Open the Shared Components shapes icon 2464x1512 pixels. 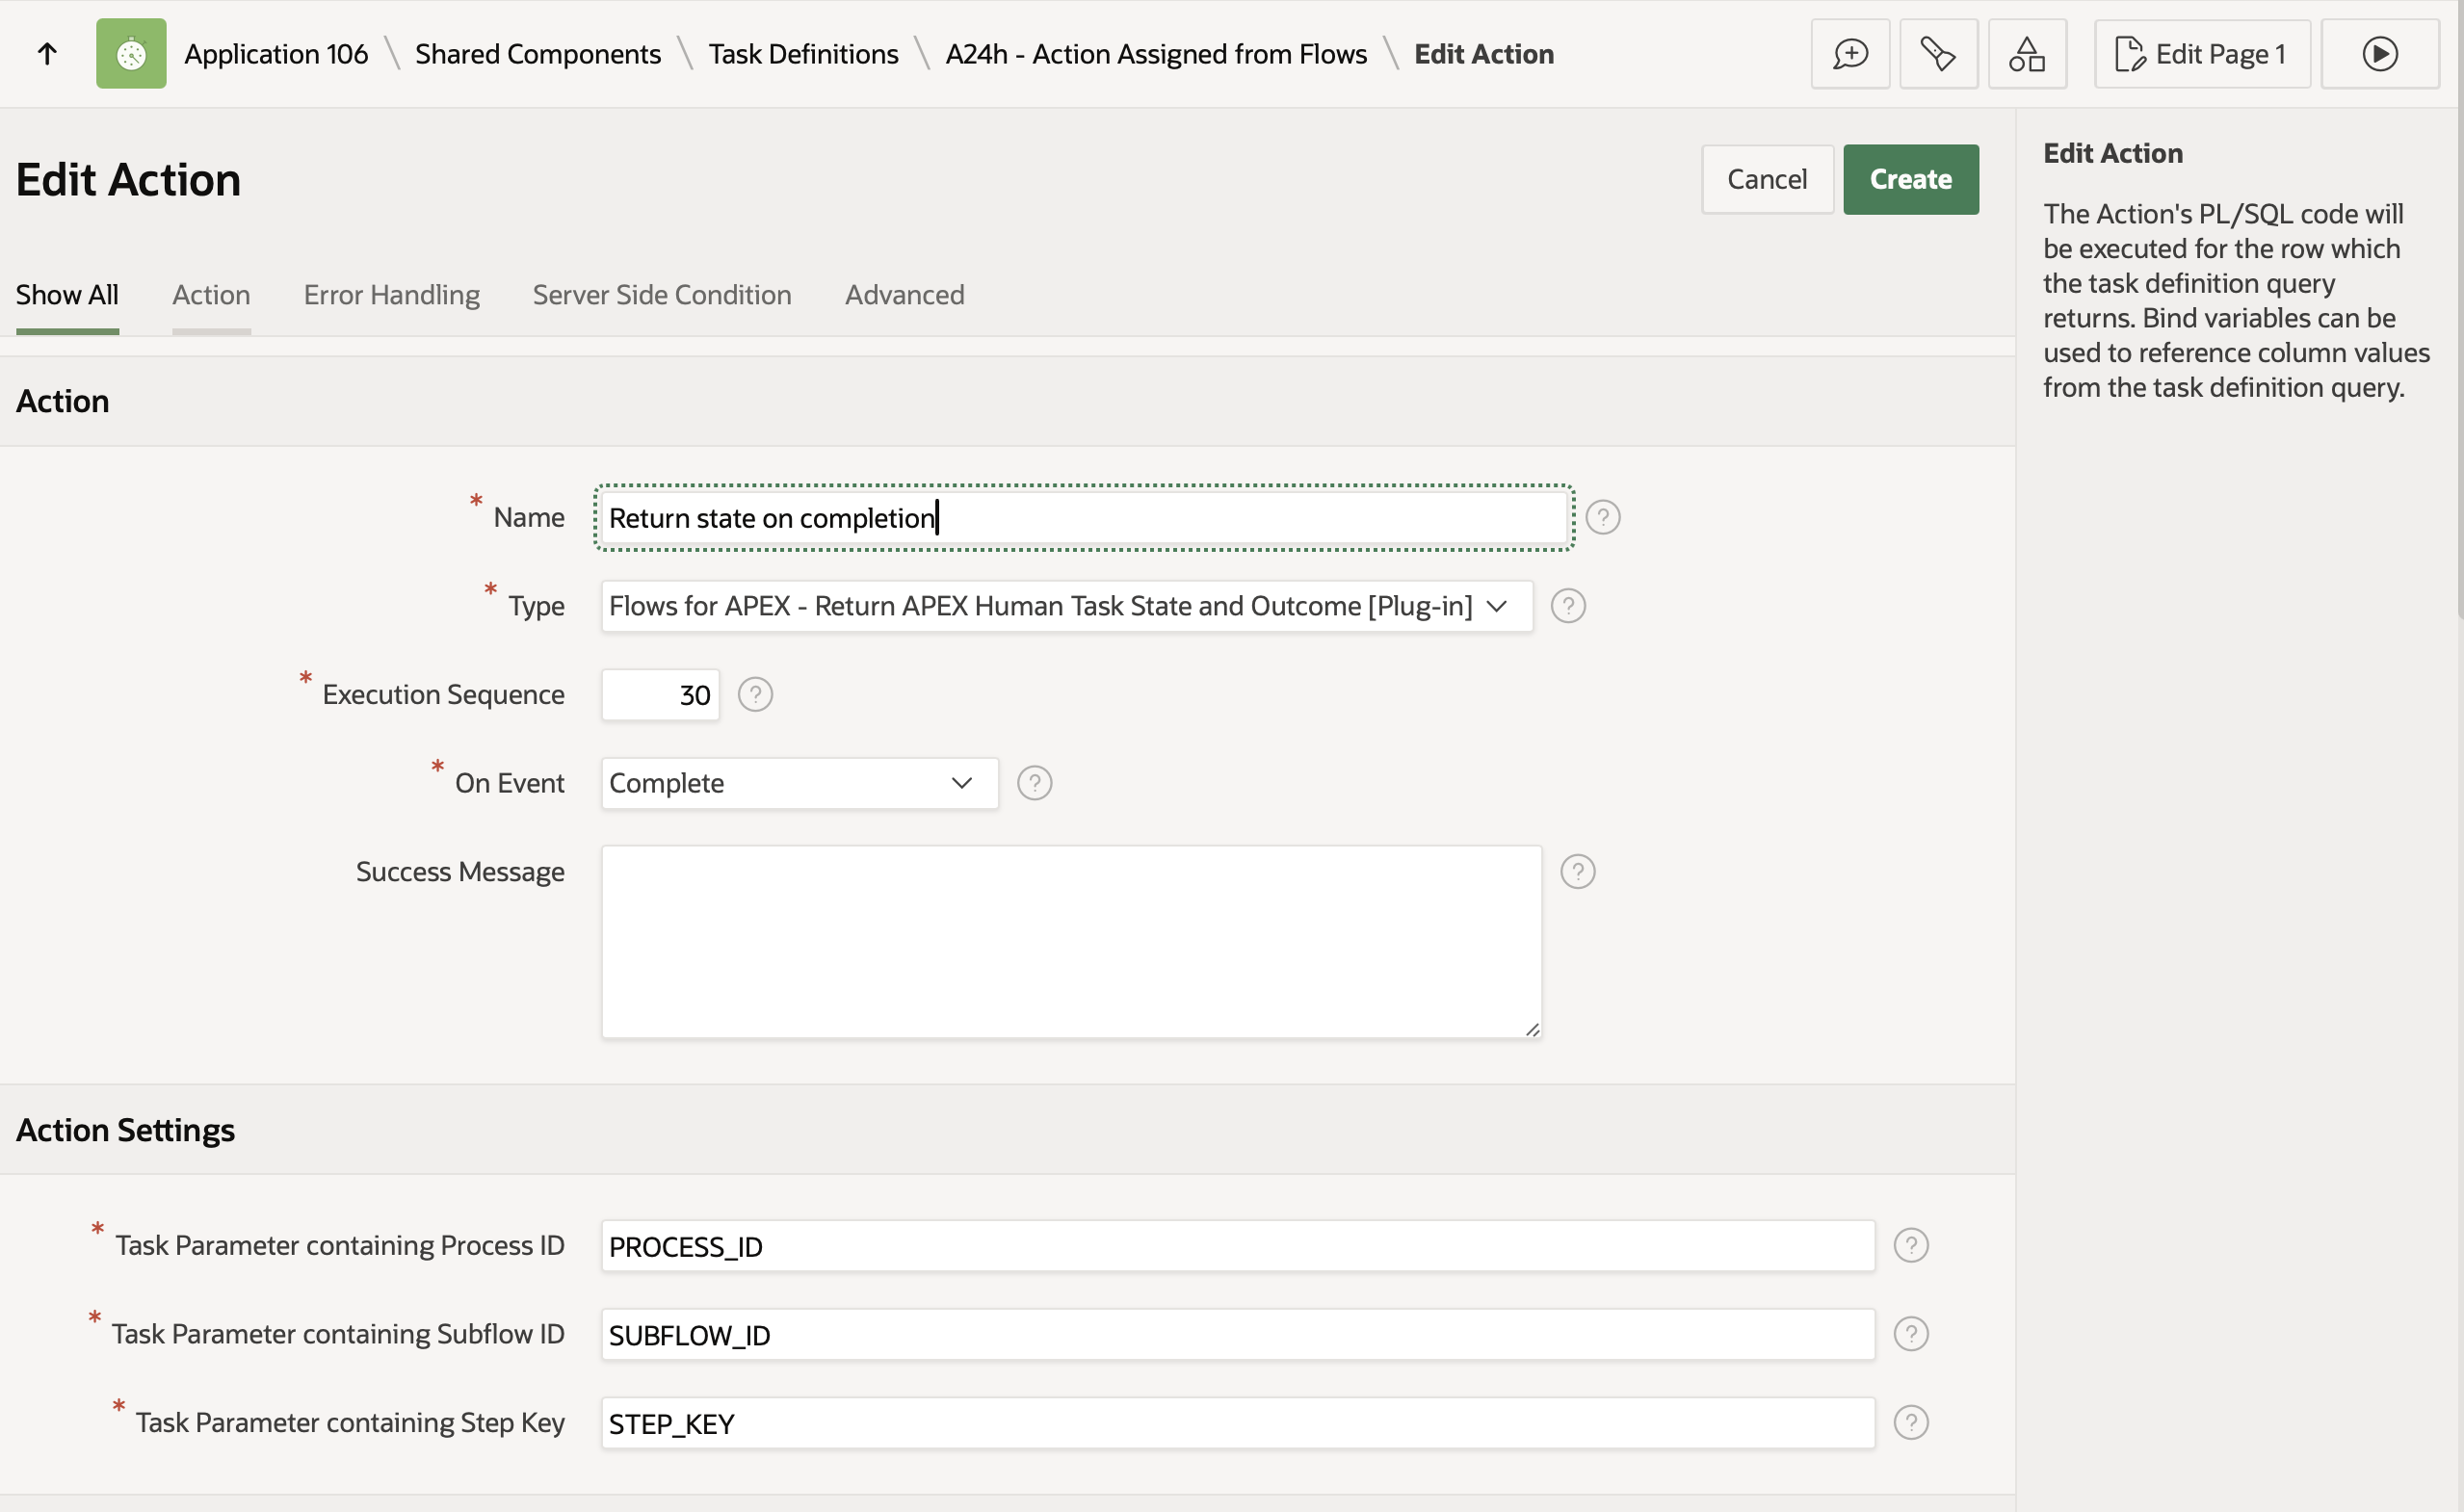(x=2027, y=54)
